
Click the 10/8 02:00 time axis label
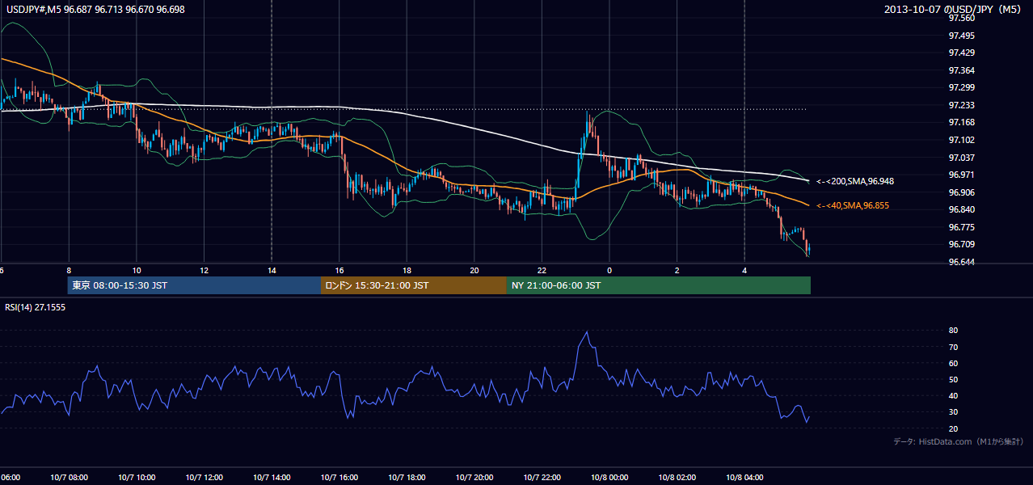(x=677, y=477)
